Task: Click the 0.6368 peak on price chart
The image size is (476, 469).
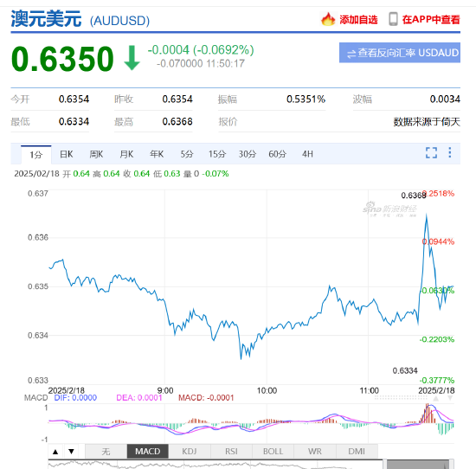Action: coord(427,215)
